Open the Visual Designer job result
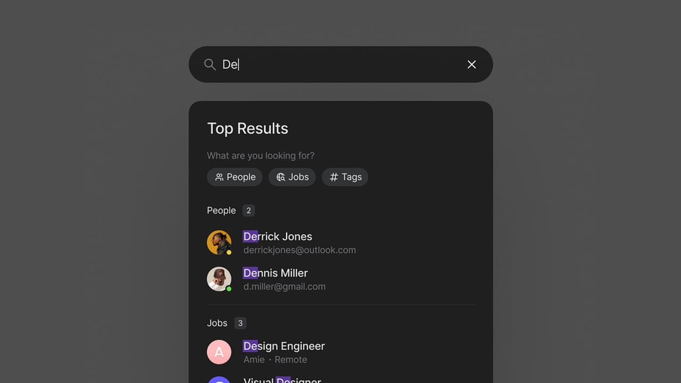The height and width of the screenshot is (383, 681). coord(282,380)
